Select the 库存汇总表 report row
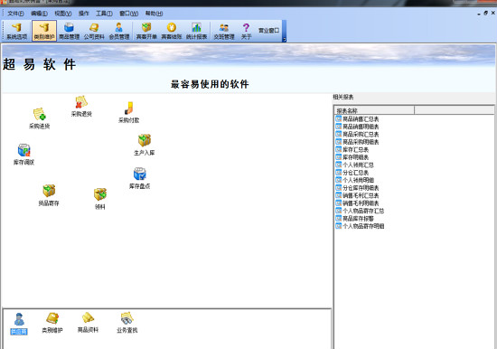Image resolution: width=497 pixels, height=349 pixels. coord(352,149)
